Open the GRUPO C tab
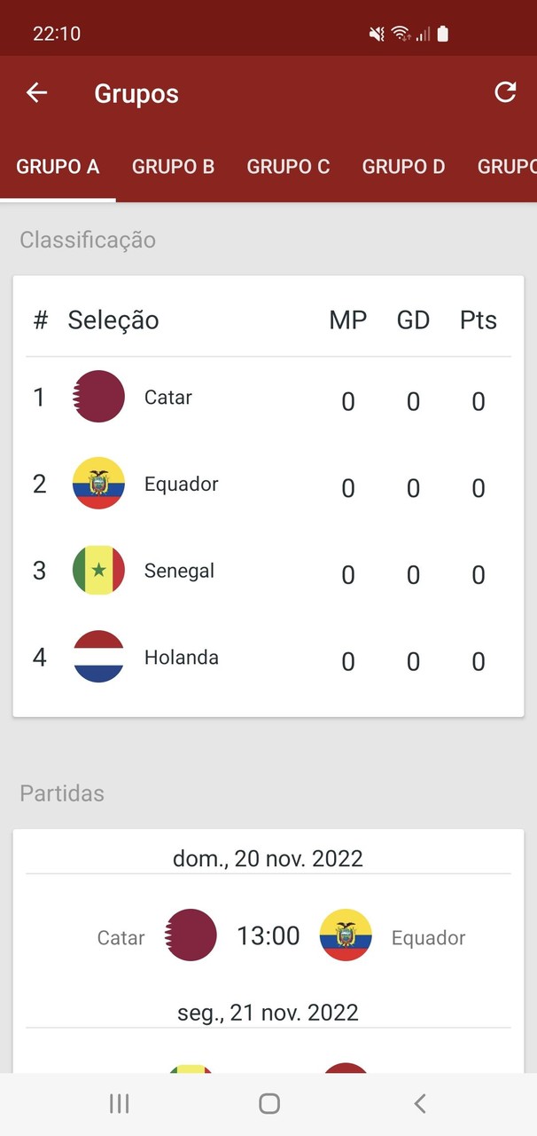This screenshot has height=1136, width=537. point(288,166)
